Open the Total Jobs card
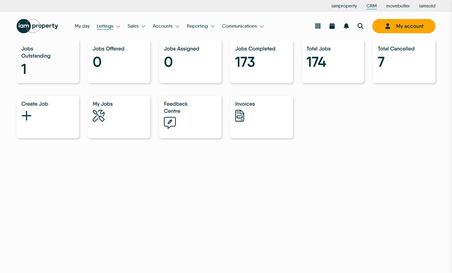 (333, 62)
